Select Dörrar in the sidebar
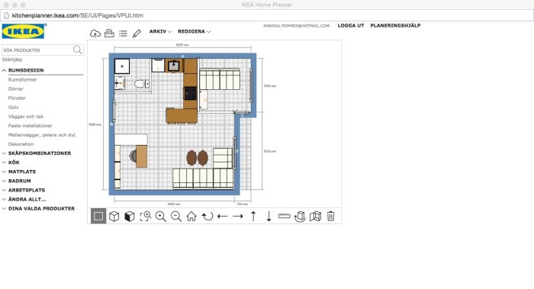Viewport: 534px width, 289px height. (x=16, y=89)
